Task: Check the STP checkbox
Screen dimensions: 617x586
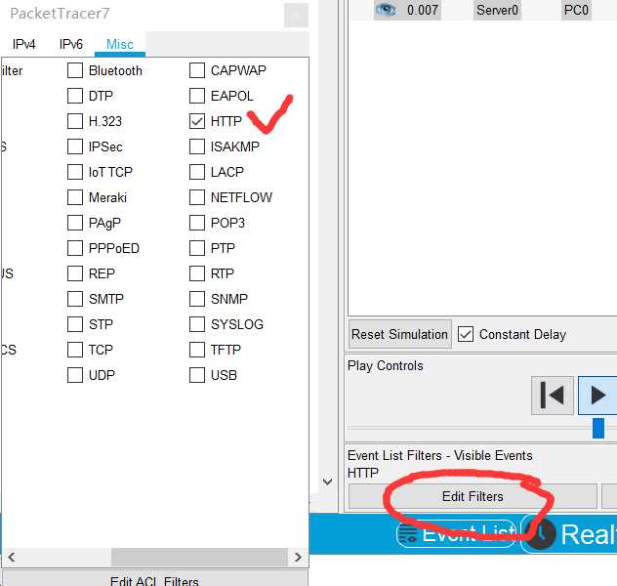Action: [75, 324]
